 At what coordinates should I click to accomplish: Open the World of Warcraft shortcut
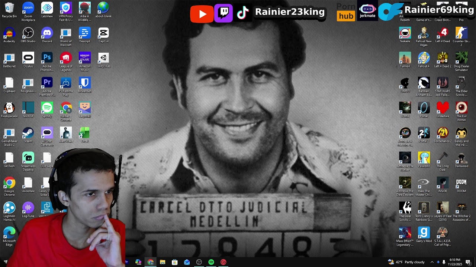click(66, 37)
